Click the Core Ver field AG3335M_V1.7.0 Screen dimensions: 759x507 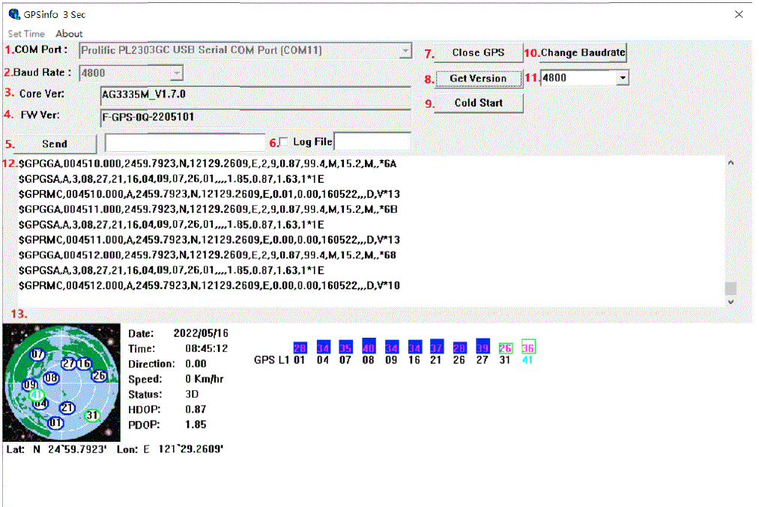point(255,94)
